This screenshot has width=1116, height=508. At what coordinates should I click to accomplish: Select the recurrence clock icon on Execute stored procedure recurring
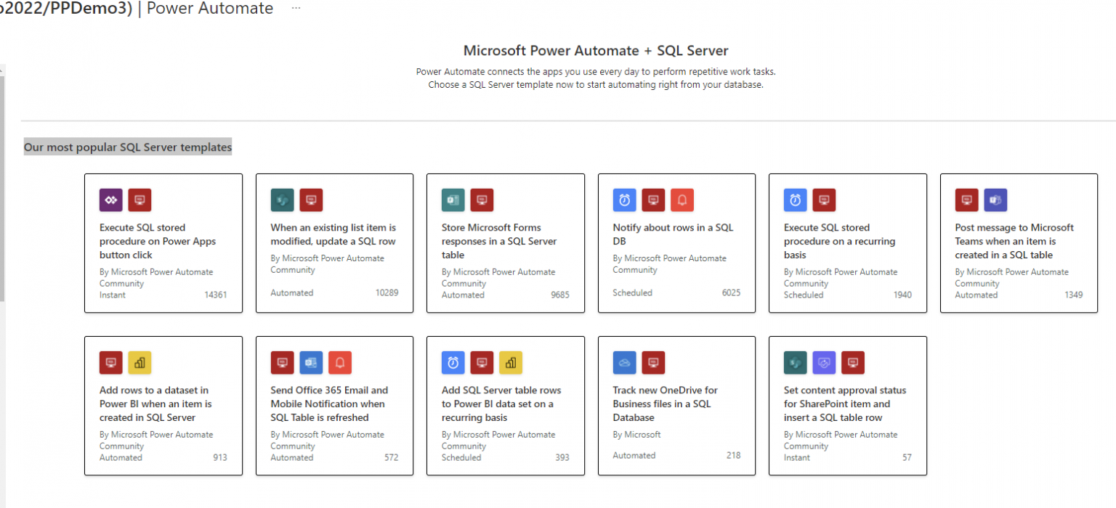pos(796,200)
